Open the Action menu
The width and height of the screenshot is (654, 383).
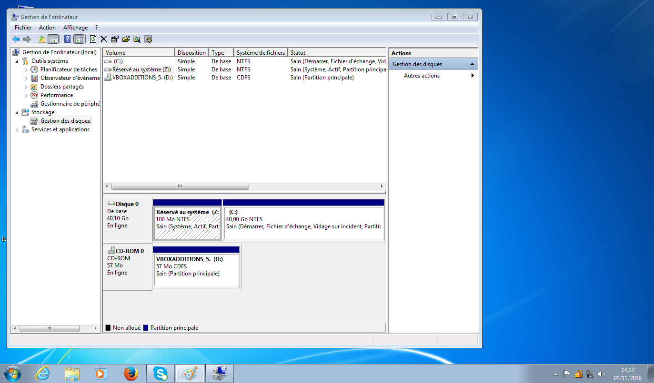pyautogui.click(x=47, y=28)
